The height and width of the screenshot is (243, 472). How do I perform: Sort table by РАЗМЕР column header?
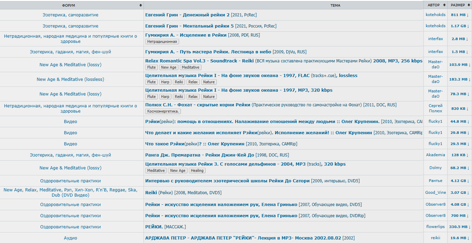[x=459, y=5]
